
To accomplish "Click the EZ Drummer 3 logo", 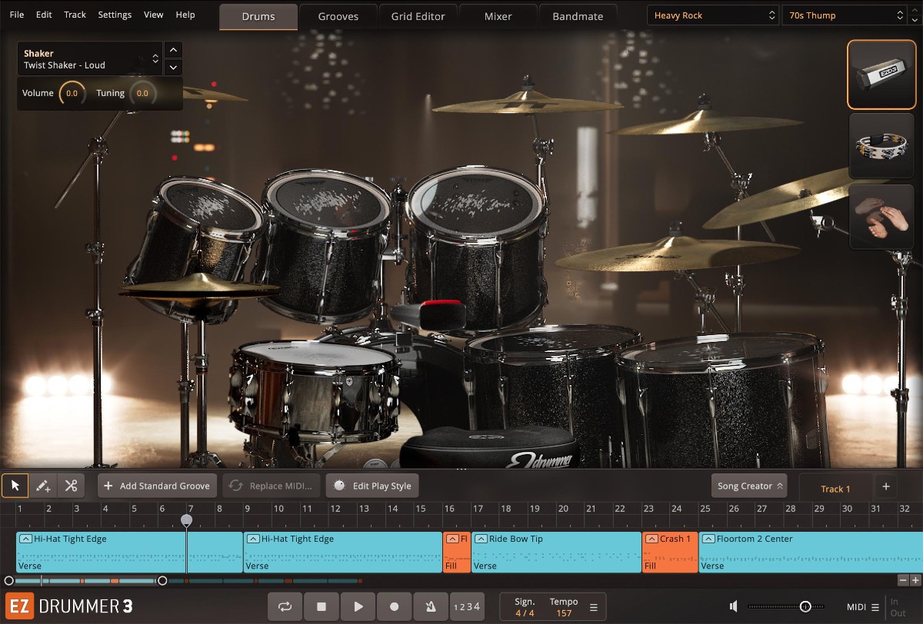I will pos(69,606).
